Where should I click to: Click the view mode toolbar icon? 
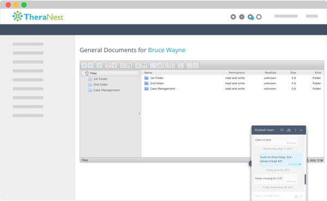189,66
